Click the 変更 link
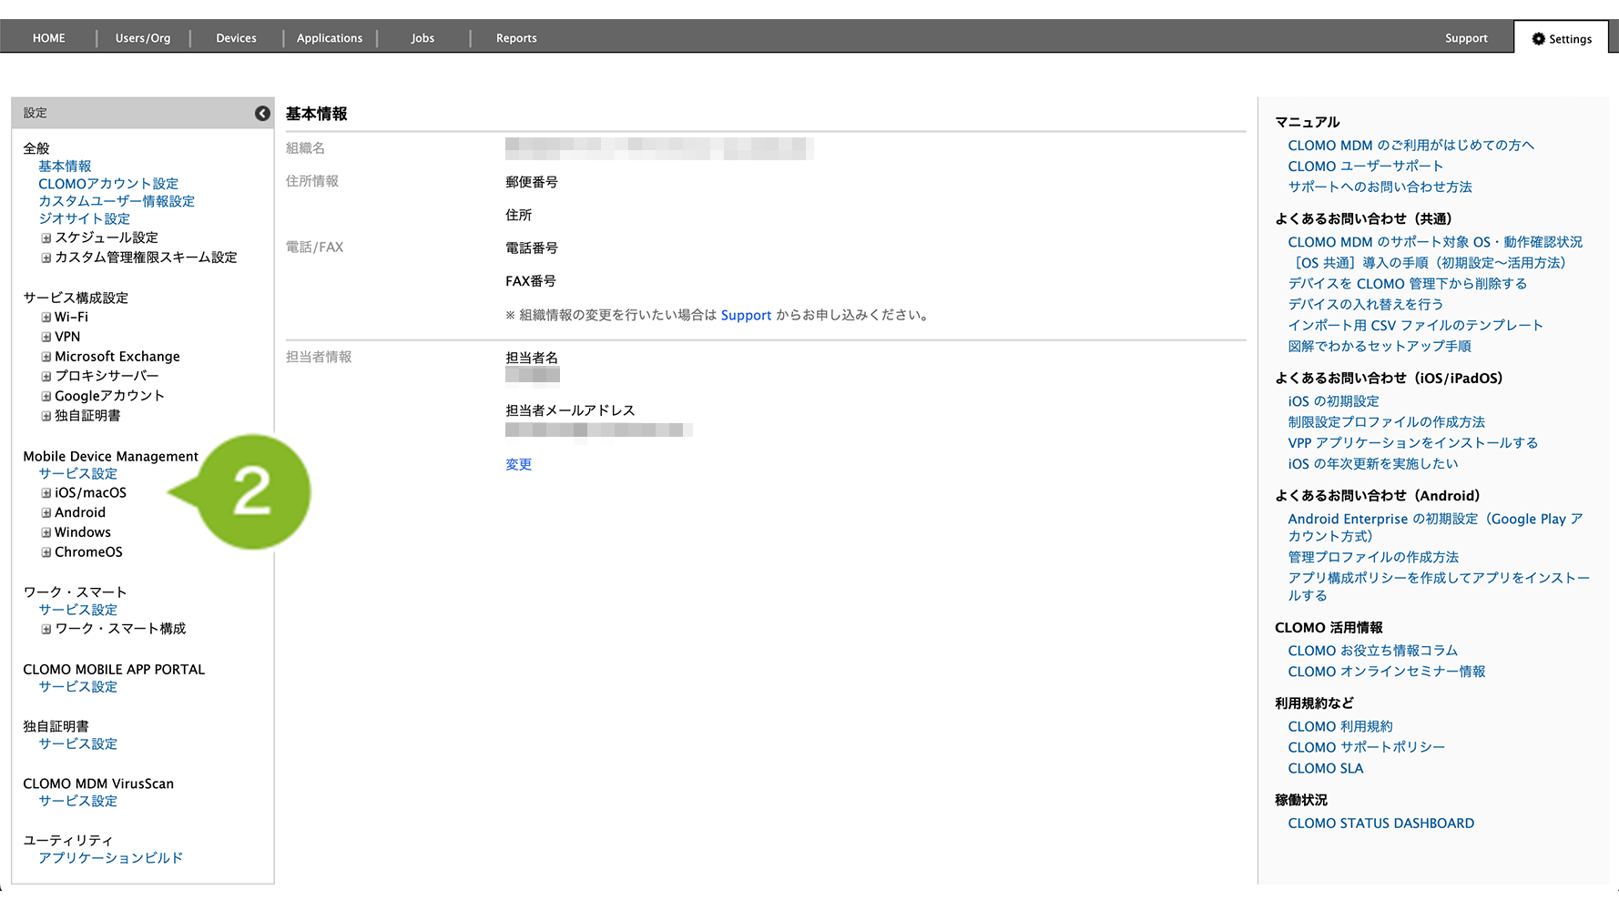The image size is (1619, 910). (518, 464)
